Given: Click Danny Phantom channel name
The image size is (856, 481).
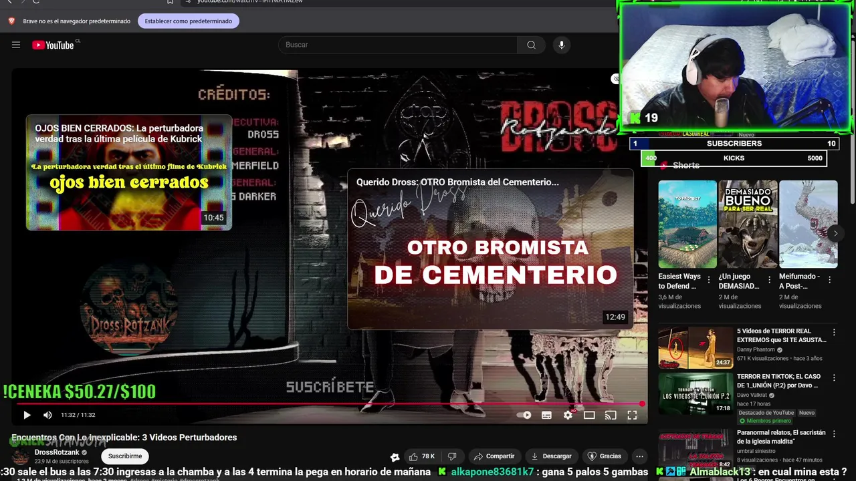Looking at the screenshot, I should coord(756,349).
